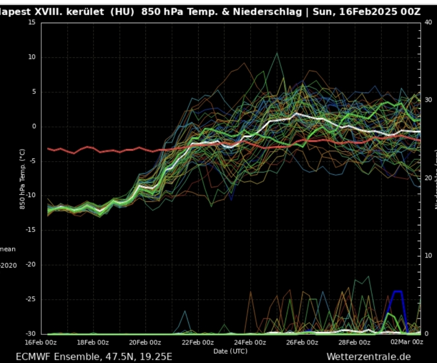The image size is (437, 363).
Task: Select the 18Feb 00z tick on the time axis
Action: tap(92, 342)
